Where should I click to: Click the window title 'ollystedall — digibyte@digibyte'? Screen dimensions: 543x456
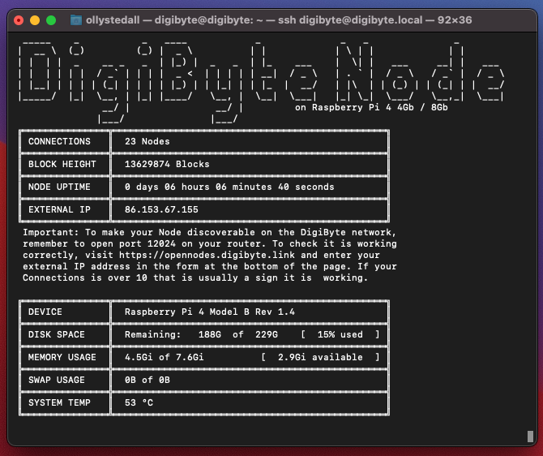pyautogui.click(x=169, y=20)
